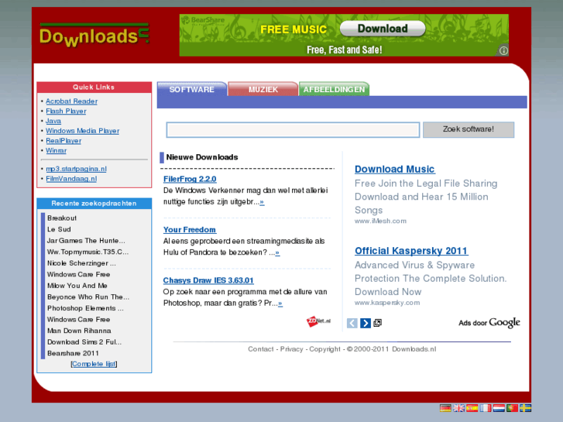Image resolution: width=563 pixels, height=422 pixels.
Task: Select the Portuguese flag icon
Action: tap(513, 408)
